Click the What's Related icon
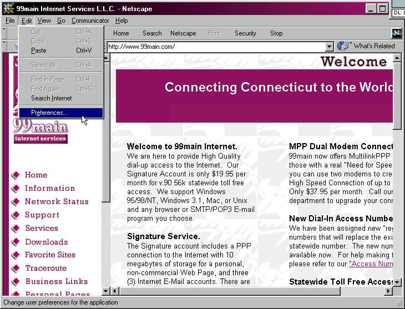This screenshot has width=405, height=309. coord(343,46)
